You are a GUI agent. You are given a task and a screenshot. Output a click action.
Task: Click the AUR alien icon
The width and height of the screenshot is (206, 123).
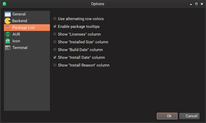coord(8,34)
